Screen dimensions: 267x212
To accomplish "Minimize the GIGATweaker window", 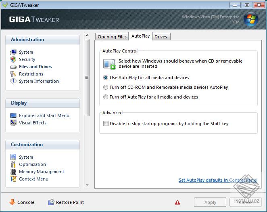I will pos(235,5).
